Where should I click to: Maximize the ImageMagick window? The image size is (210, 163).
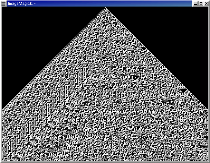(201, 4)
